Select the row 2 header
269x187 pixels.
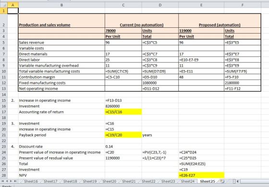[x=4, y=21]
